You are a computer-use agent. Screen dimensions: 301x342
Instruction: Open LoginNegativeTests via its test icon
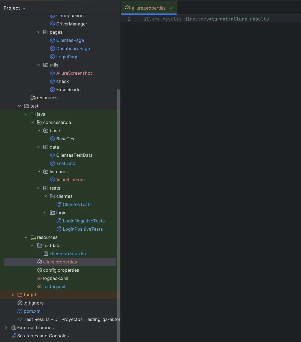coord(59,221)
